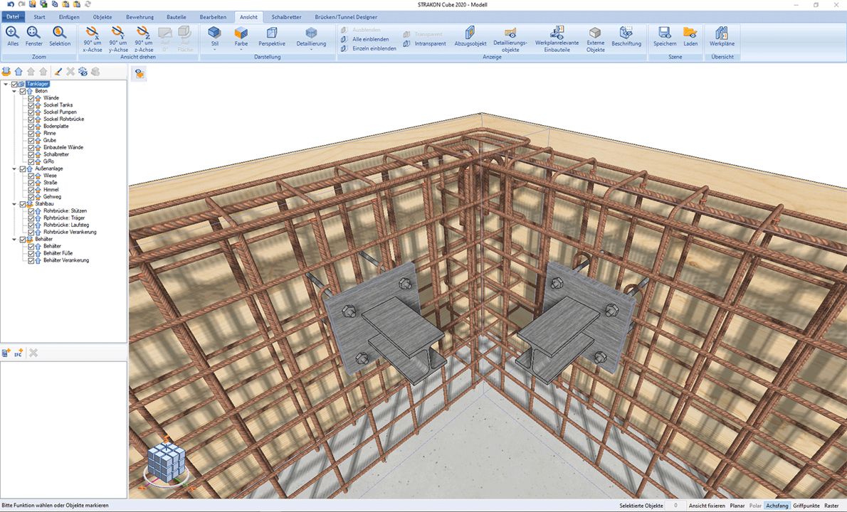Open the Werkpläne overview
The height and width of the screenshot is (512, 847).
(722, 34)
